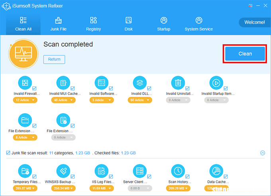The height and width of the screenshot is (196, 271).
Task: Uncheck the Invalid Software checkbox
Action: (111, 88)
